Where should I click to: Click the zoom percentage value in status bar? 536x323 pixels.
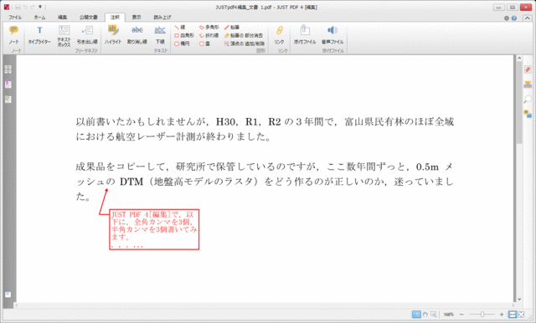[x=449, y=315]
